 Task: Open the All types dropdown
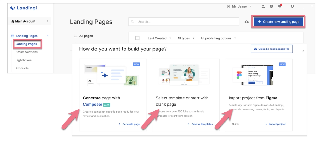(186, 38)
